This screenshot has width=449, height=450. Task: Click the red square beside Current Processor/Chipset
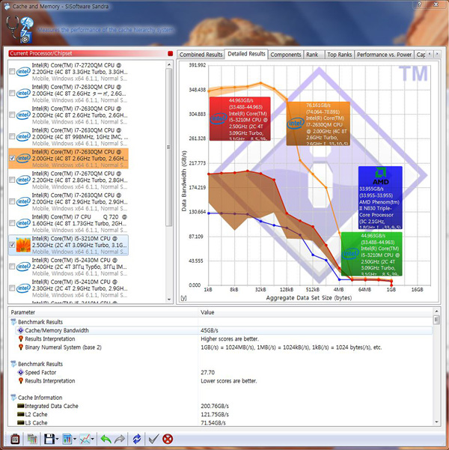point(170,53)
